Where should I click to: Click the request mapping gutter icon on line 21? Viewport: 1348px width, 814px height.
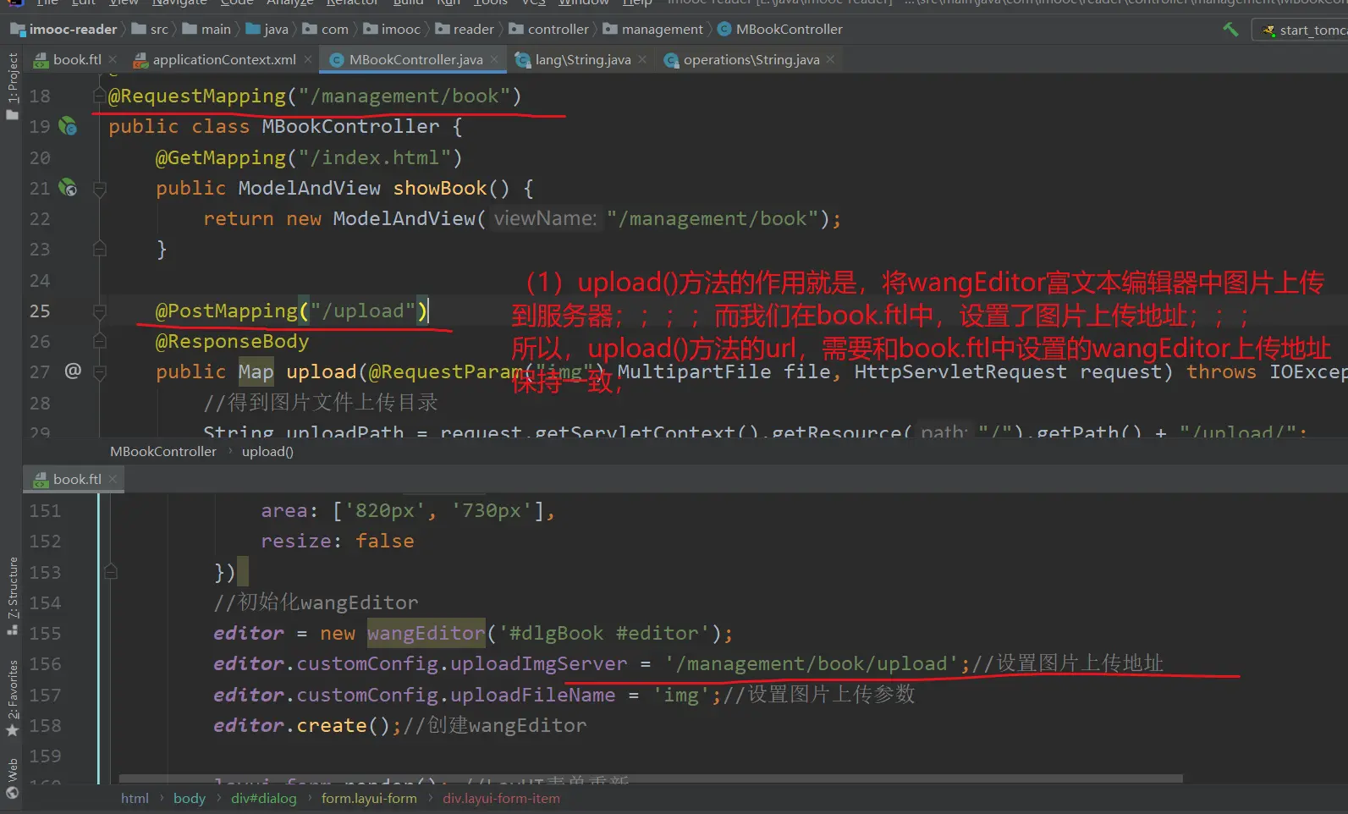click(x=68, y=188)
